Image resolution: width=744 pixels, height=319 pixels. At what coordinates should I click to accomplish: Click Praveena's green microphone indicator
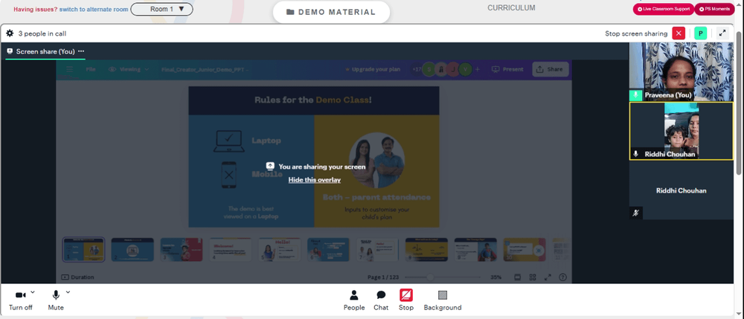636,95
